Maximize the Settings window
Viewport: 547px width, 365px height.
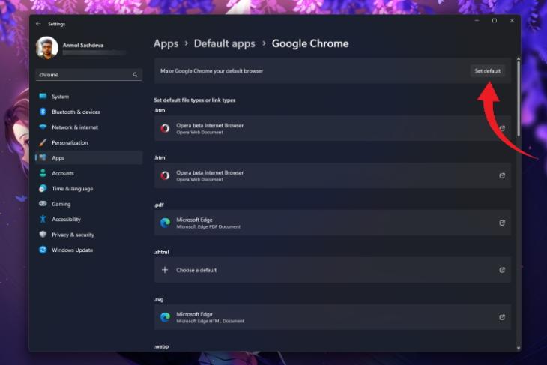(495, 21)
